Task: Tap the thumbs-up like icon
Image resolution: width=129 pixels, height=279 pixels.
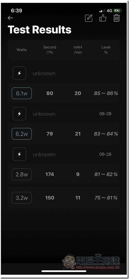Action: click(x=103, y=18)
